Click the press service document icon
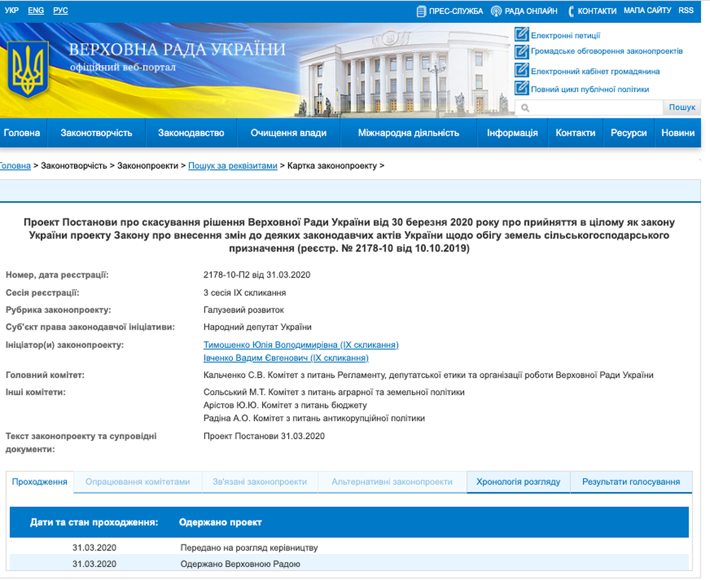 [421, 11]
